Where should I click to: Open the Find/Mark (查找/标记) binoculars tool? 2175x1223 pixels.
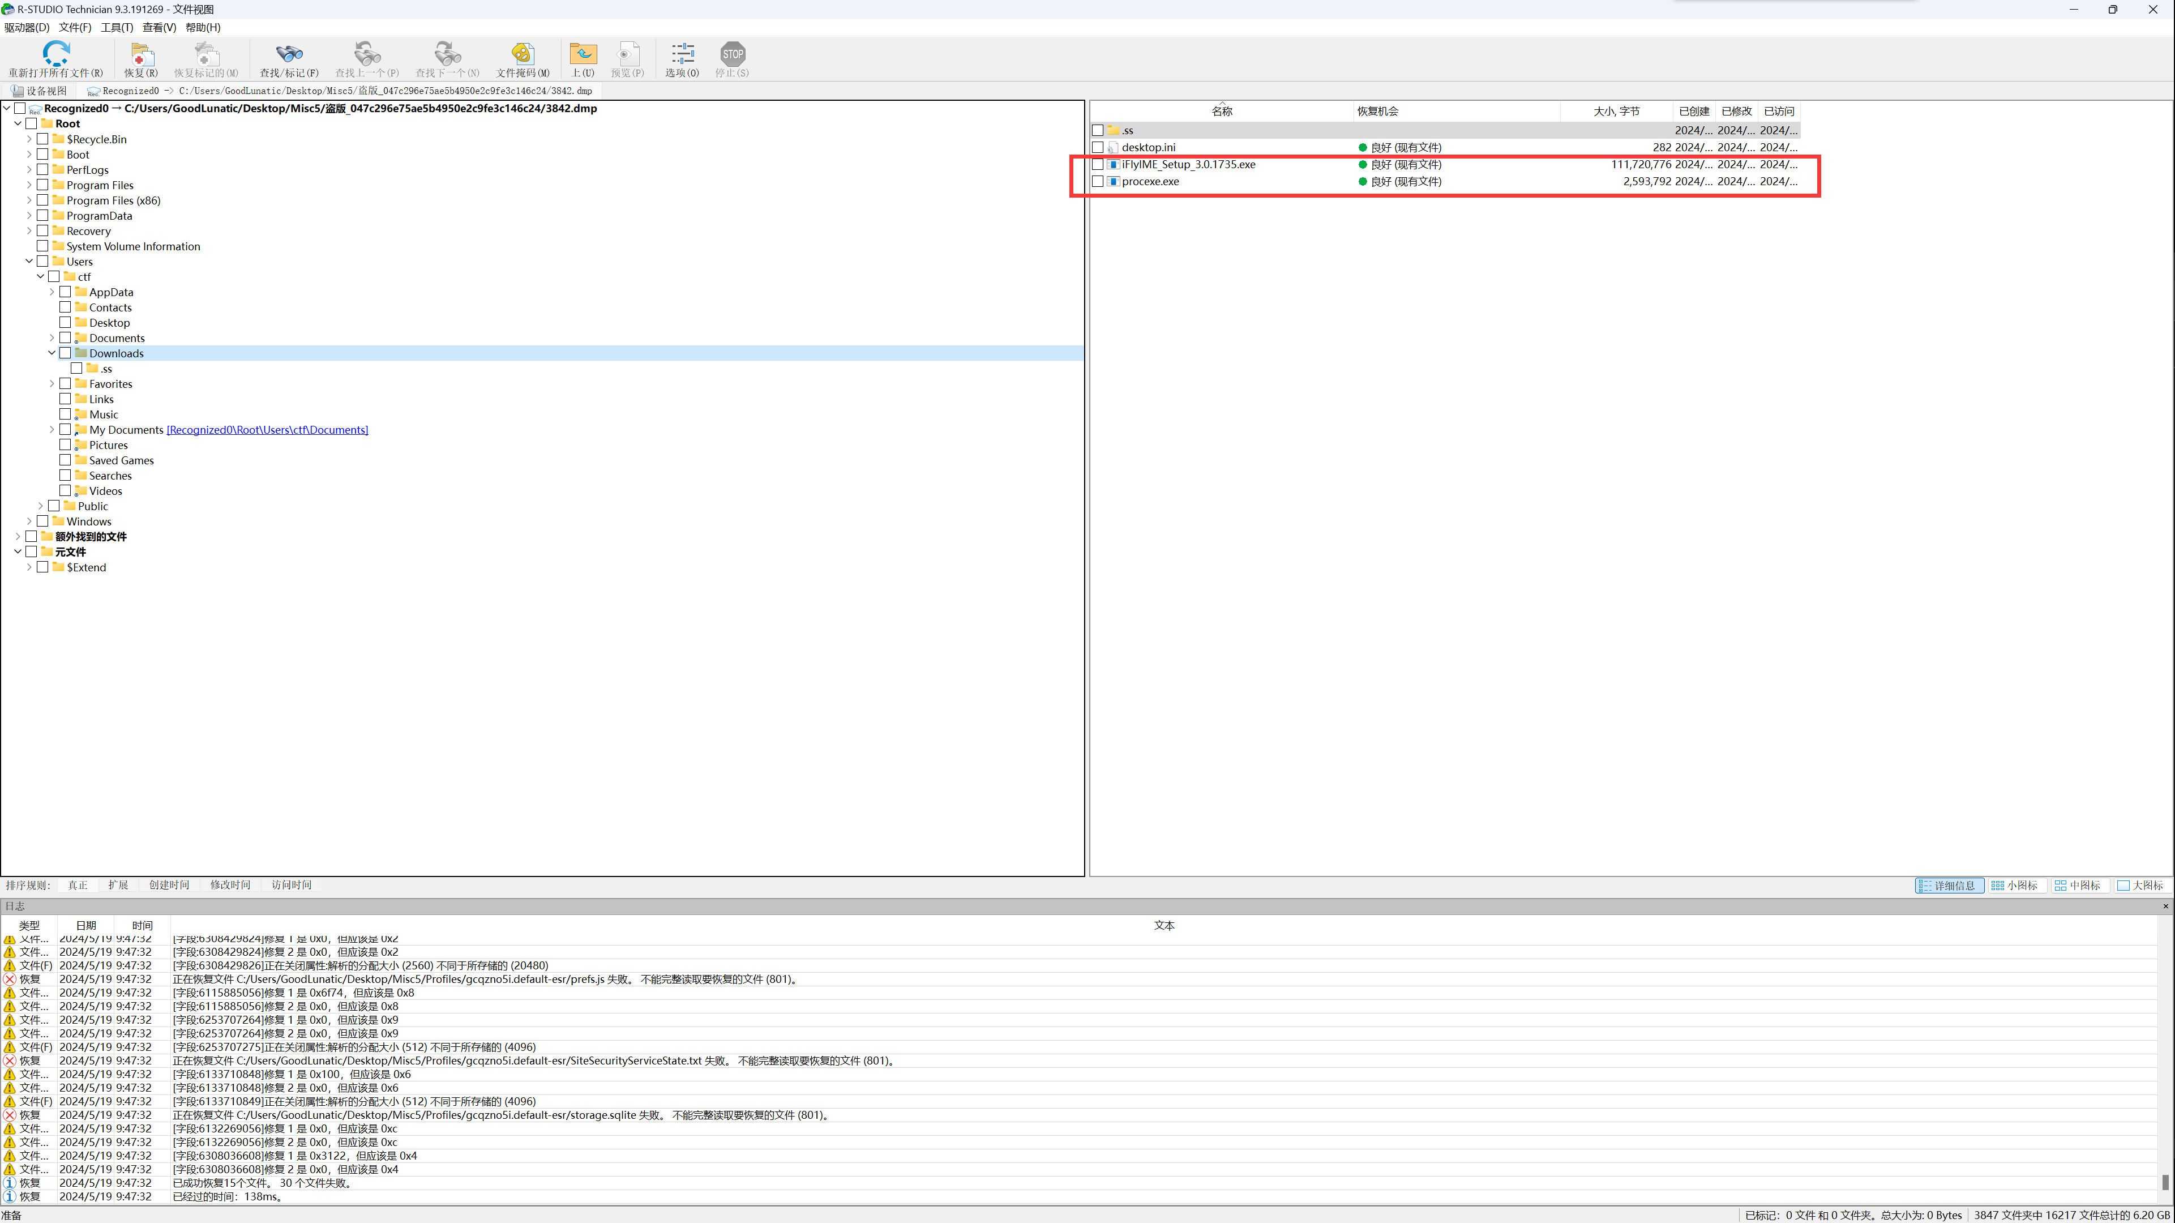tap(290, 54)
